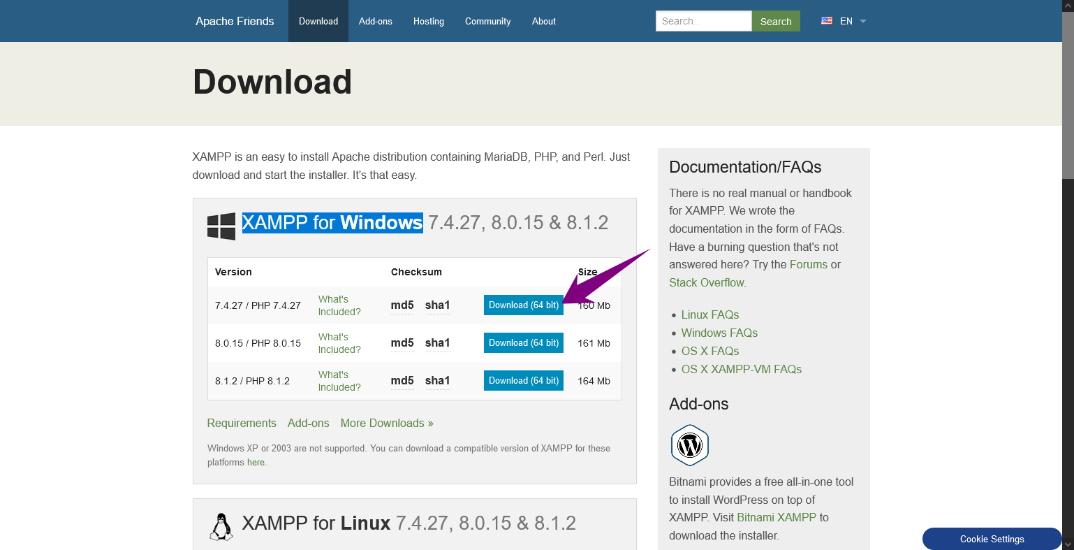The width and height of the screenshot is (1074, 550).
Task: Open Cookie Settings
Action: pyautogui.click(x=992, y=539)
